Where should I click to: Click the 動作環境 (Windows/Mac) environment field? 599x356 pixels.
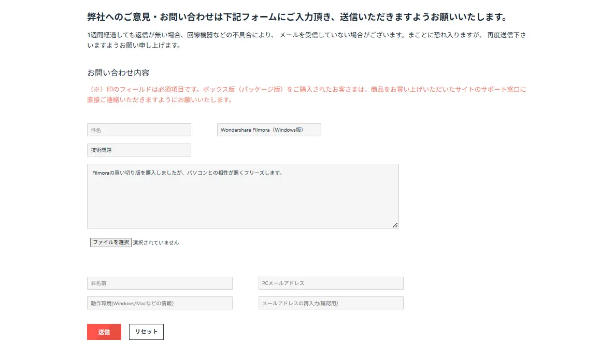coord(160,303)
